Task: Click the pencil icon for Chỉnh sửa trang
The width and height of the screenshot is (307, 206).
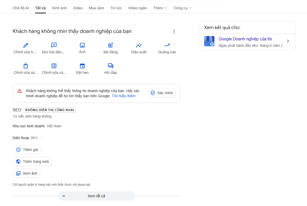Action: [x=25, y=45]
